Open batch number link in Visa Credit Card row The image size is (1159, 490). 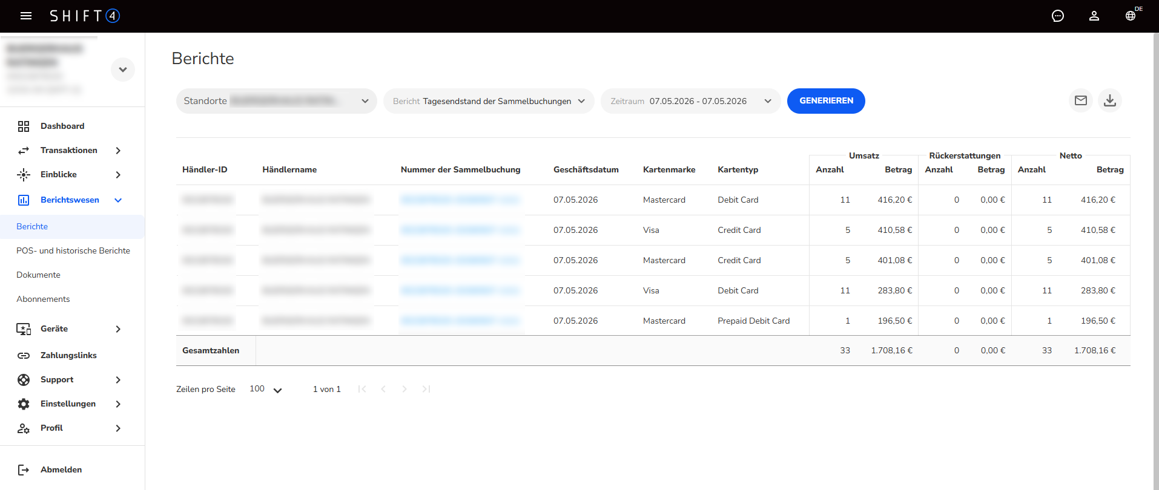[x=460, y=230]
